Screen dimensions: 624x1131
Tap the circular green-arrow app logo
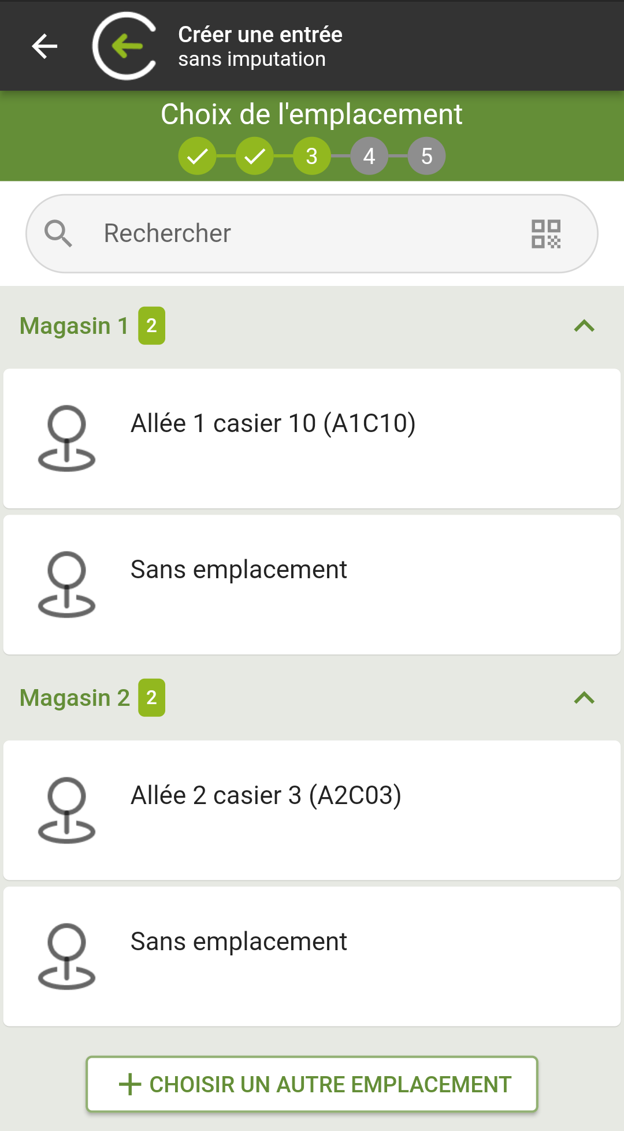125,46
